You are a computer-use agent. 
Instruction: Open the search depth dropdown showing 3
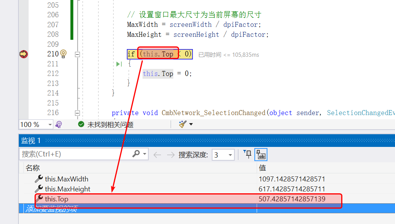tap(230, 155)
